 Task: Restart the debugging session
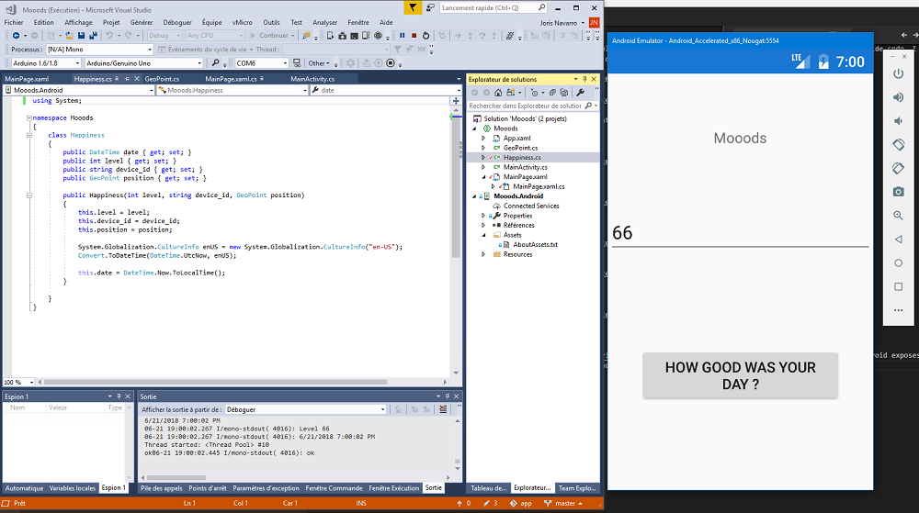click(426, 36)
